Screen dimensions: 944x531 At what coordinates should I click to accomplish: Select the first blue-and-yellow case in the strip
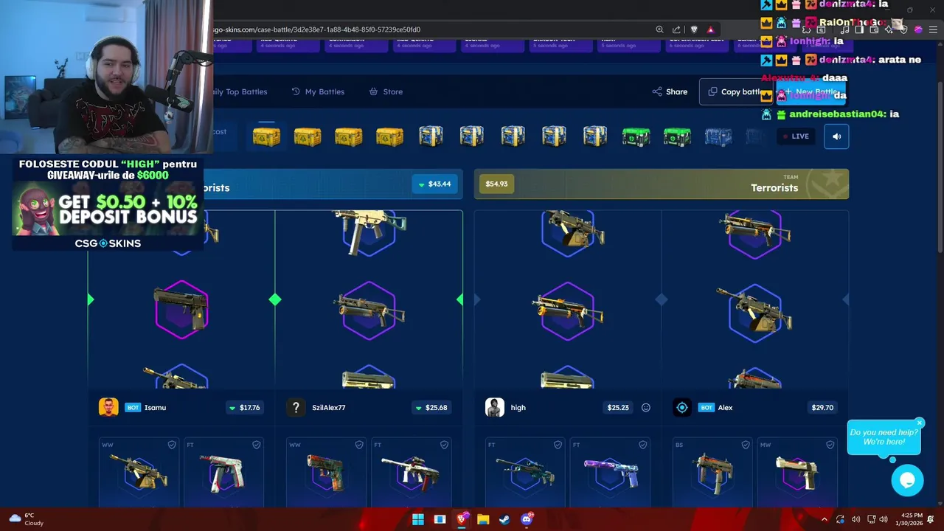431,136
